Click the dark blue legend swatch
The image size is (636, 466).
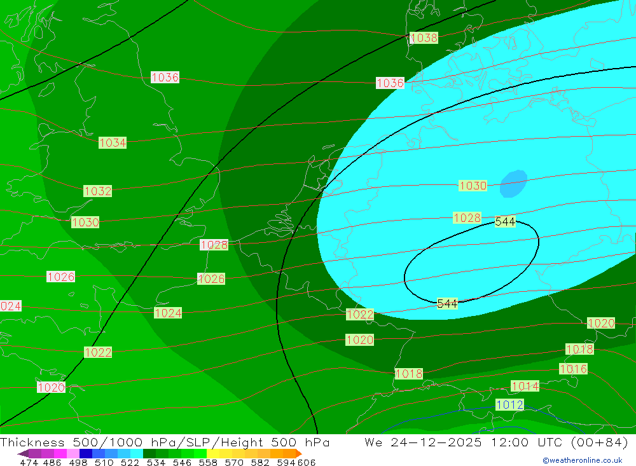[x=86, y=453]
